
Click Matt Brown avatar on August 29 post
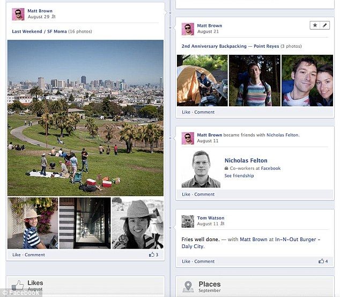point(18,14)
